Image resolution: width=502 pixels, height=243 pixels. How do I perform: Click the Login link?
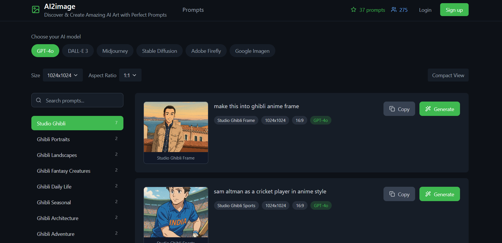coord(425,10)
